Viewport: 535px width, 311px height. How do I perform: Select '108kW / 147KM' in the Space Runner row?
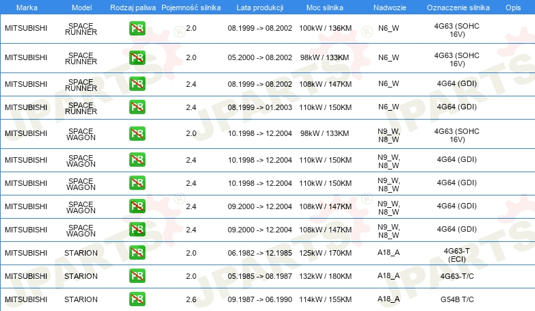pos(325,84)
